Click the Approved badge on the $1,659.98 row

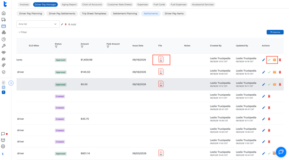[61, 60]
